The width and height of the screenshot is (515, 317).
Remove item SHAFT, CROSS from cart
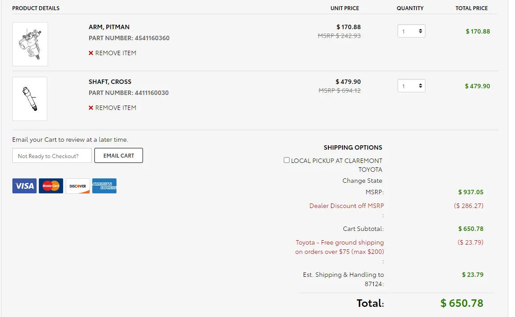pos(113,108)
